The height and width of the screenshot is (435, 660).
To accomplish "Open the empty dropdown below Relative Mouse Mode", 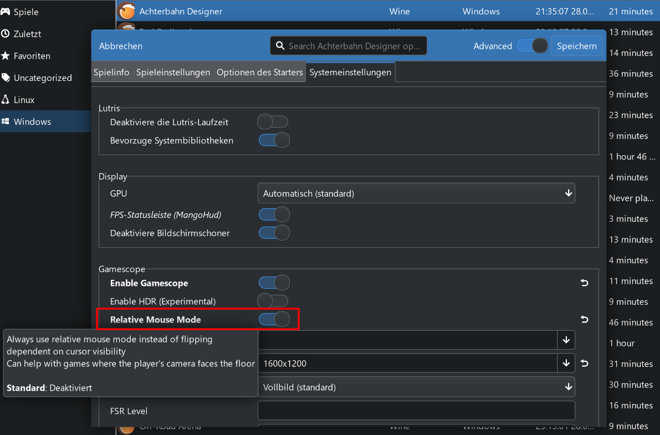I will [x=566, y=340].
